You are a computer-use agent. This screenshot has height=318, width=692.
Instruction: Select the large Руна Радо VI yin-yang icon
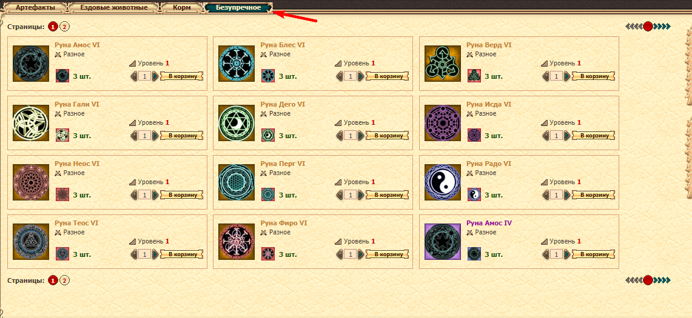[443, 182]
